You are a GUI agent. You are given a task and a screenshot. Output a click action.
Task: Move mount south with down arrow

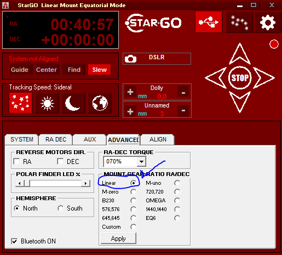coord(240,102)
